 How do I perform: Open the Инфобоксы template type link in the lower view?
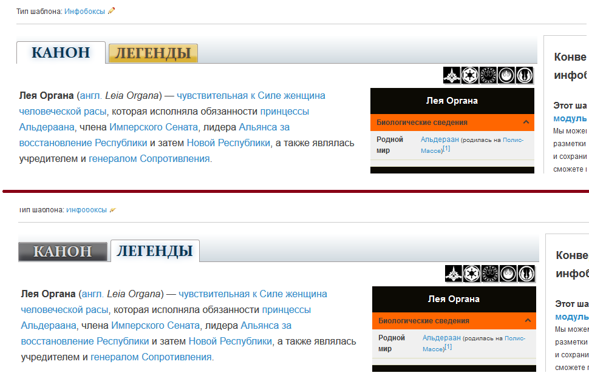point(86,210)
